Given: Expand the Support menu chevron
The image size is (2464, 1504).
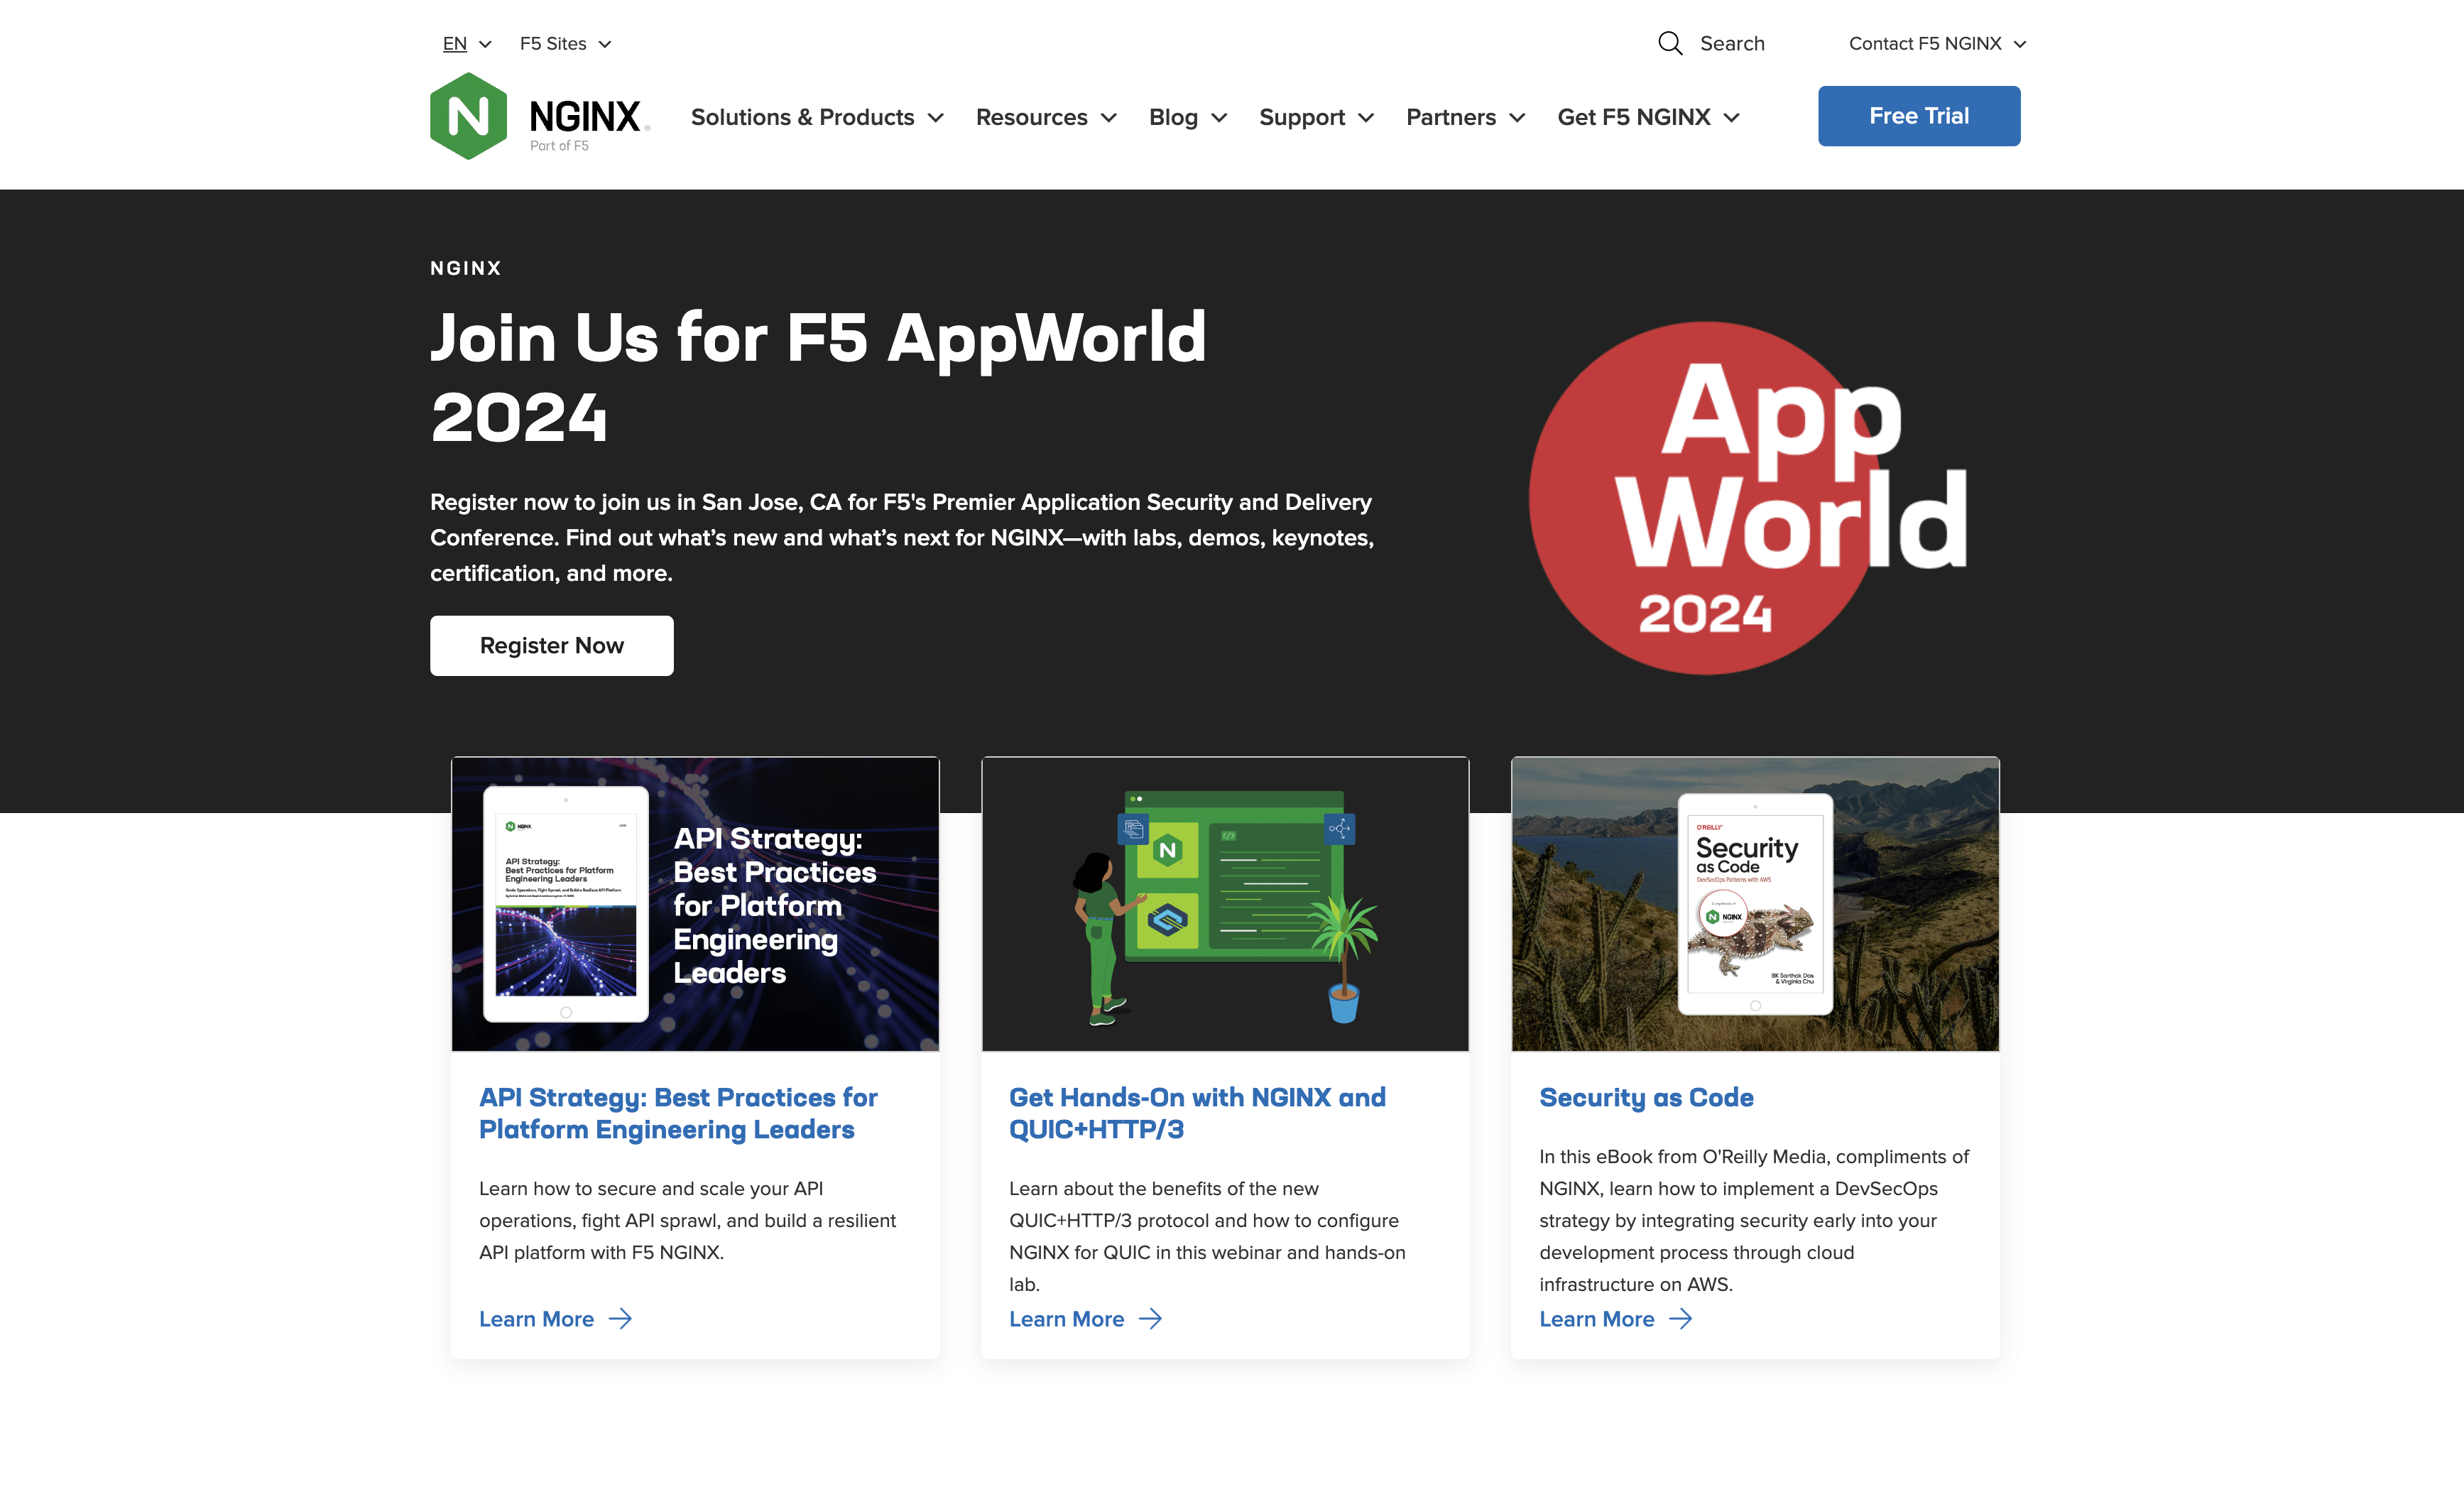Looking at the screenshot, I should (x=1366, y=118).
